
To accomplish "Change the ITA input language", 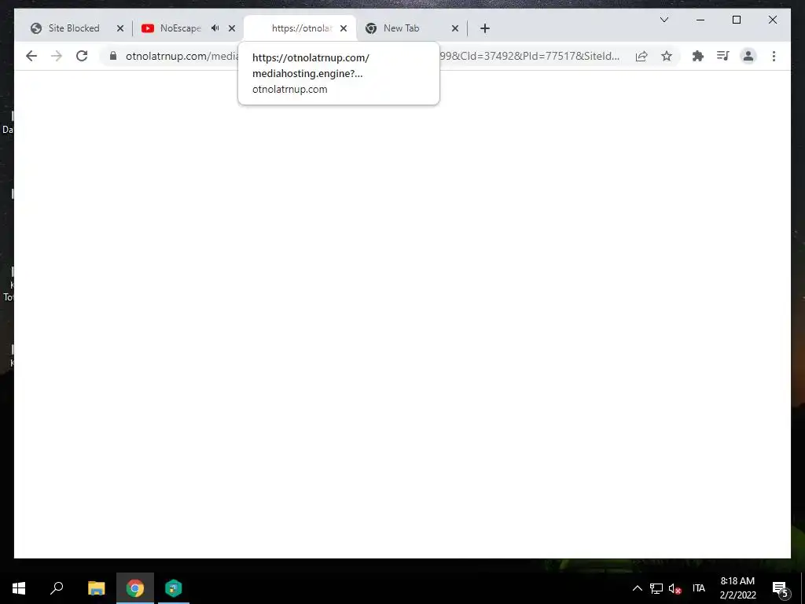I will pos(698,588).
